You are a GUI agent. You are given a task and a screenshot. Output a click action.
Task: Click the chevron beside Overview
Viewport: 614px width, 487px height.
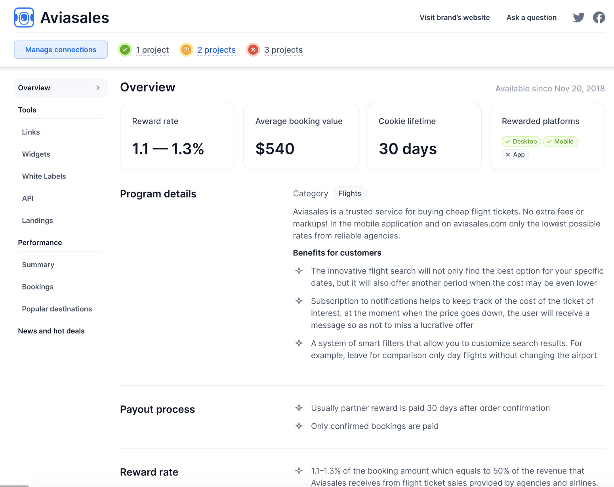click(98, 88)
